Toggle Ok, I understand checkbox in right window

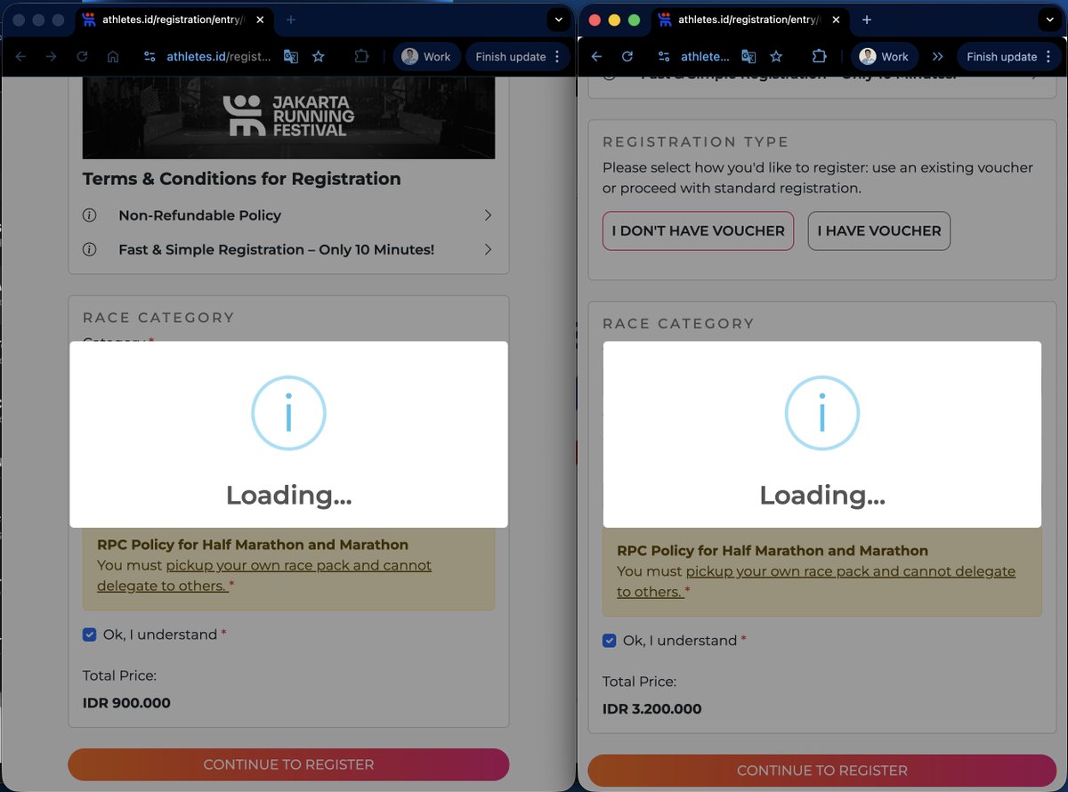click(609, 641)
